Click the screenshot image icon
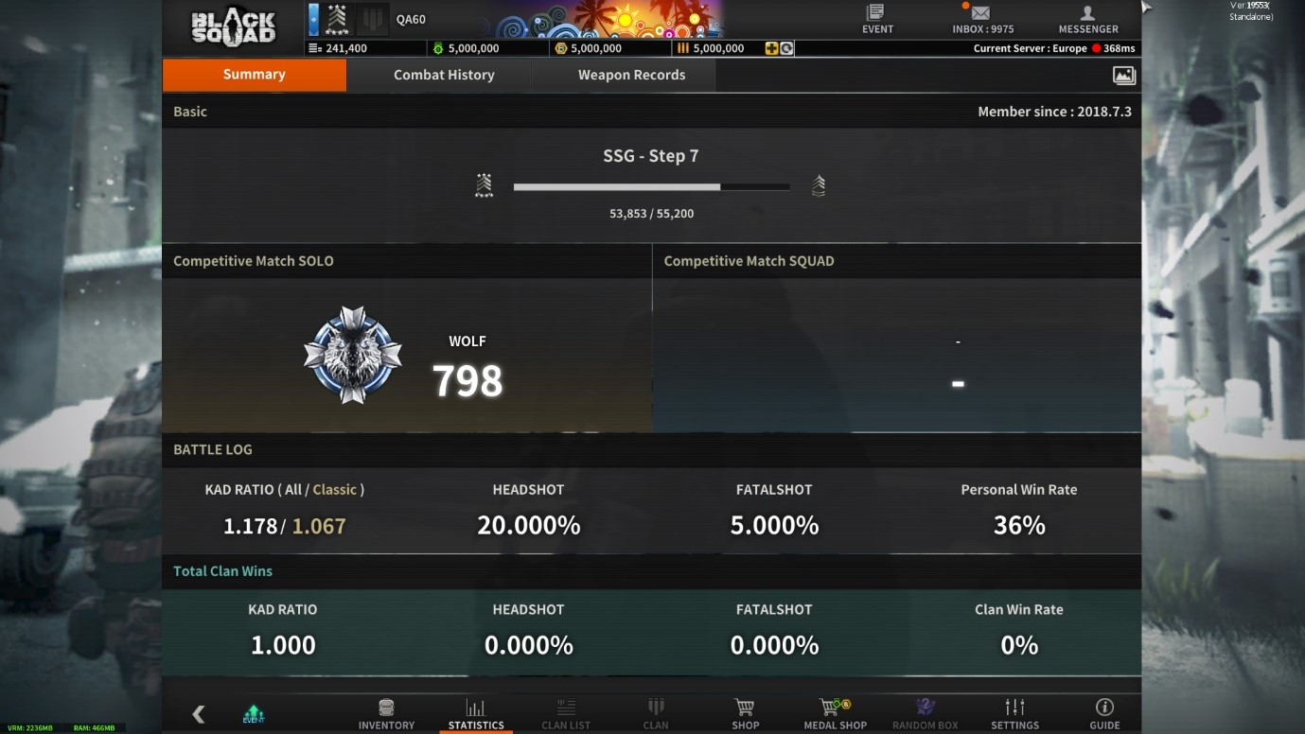Image resolution: width=1305 pixels, height=734 pixels. tap(1123, 75)
